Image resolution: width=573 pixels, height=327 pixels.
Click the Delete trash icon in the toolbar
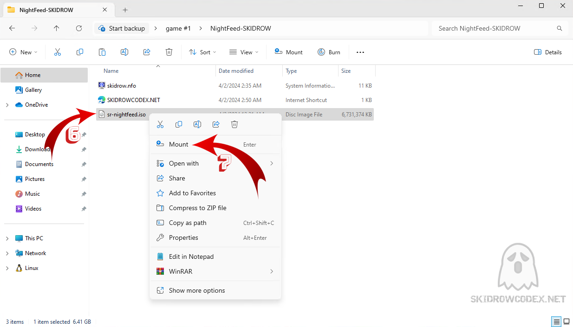pyautogui.click(x=169, y=52)
